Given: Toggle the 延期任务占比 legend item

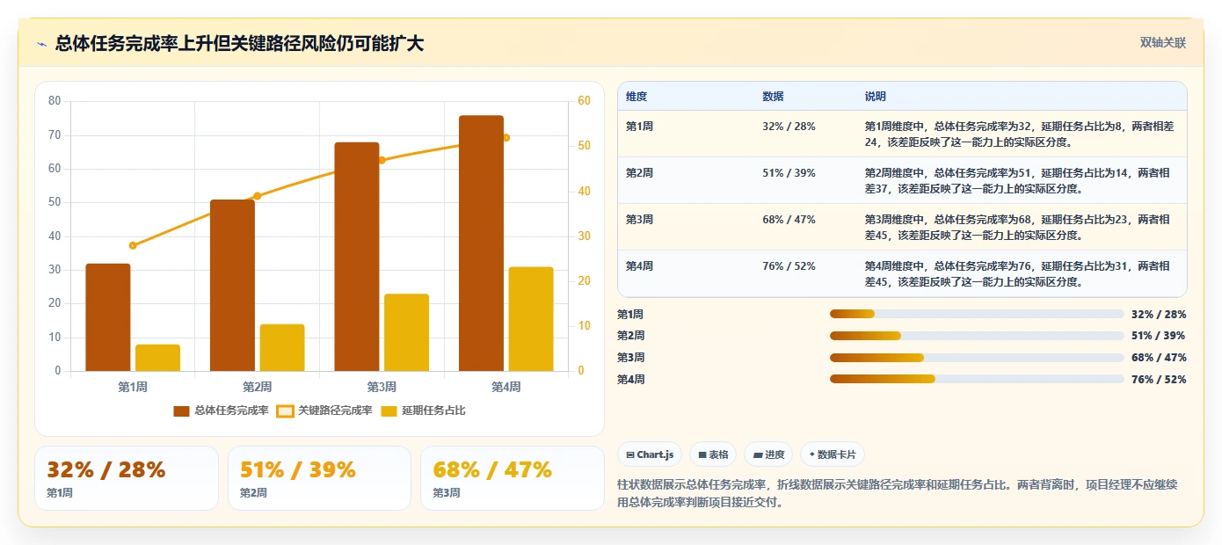Looking at the screenshot, I should [423, 411].
